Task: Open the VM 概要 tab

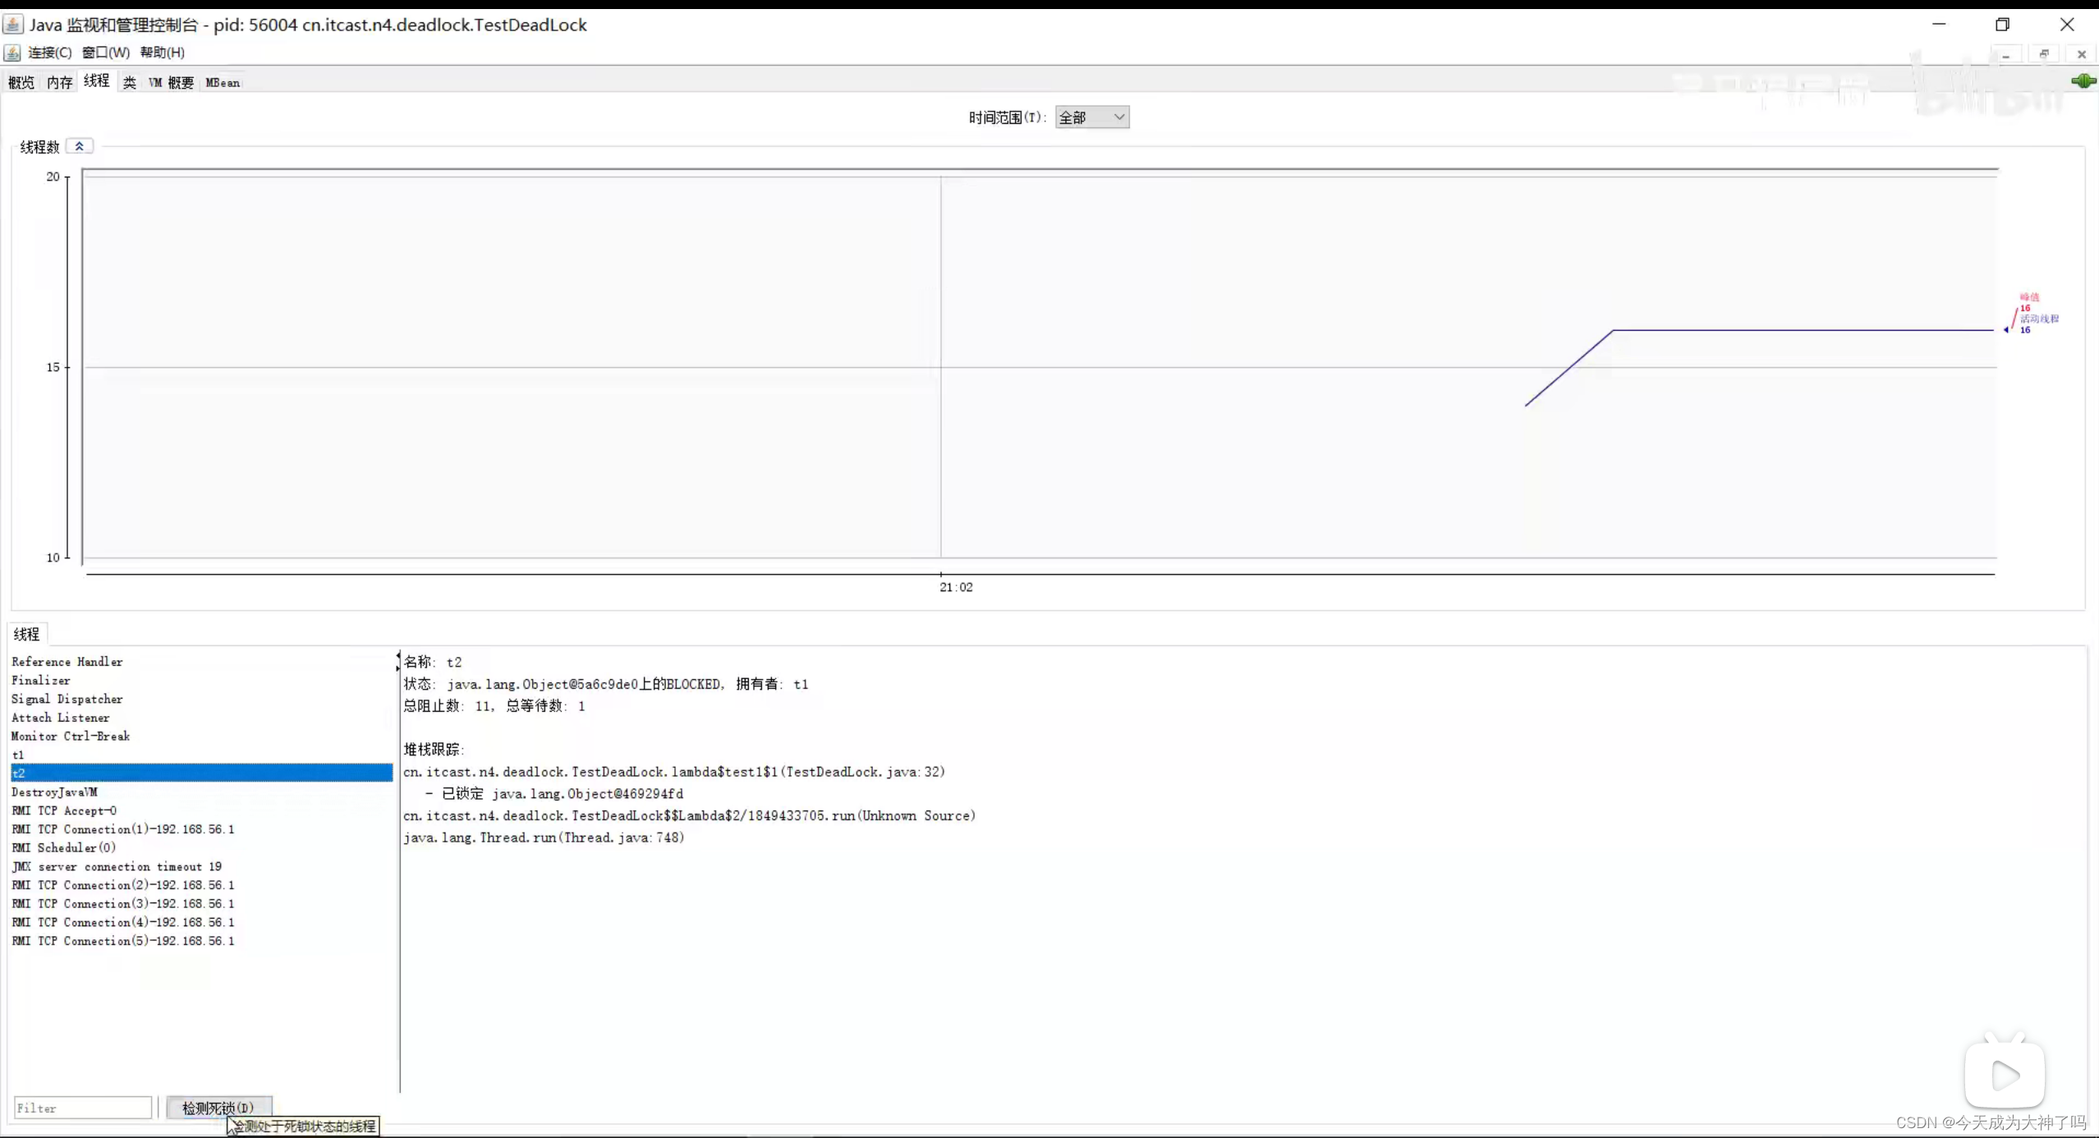Action: pos(171,82)
